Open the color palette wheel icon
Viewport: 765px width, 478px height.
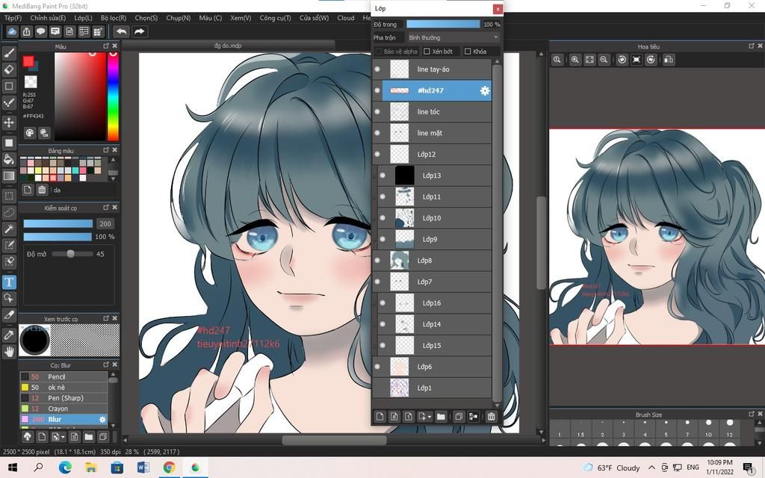30,133
